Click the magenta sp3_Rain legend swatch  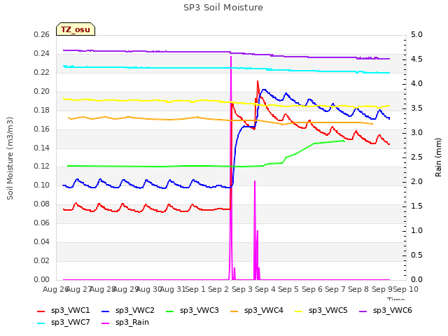(x=106, y=323)
